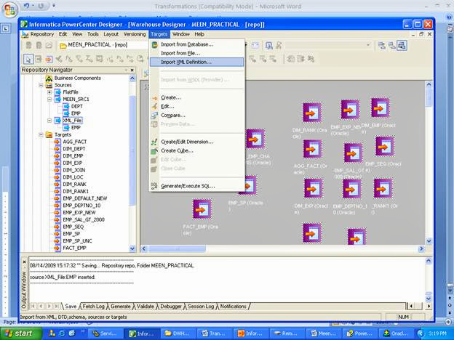Choose Import from File menu entry

[x=197, y=53]
